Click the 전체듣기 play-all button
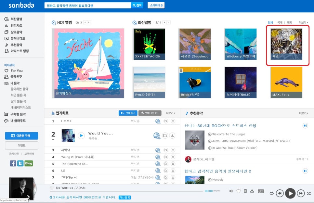Viewport: 314px width, 203px height. coord(128,113)
